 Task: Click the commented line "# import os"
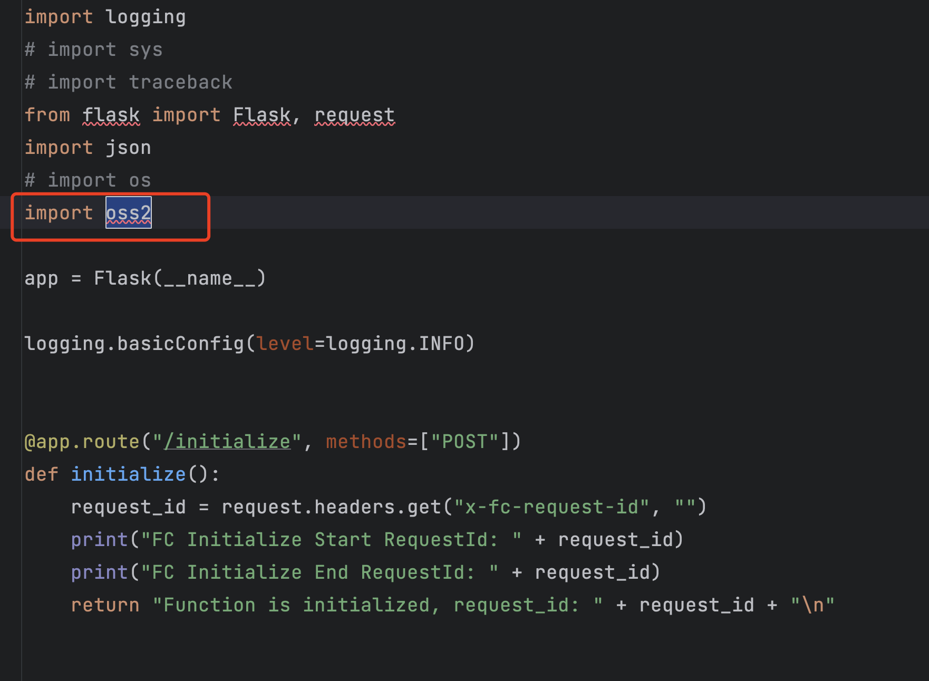[88, 180]
